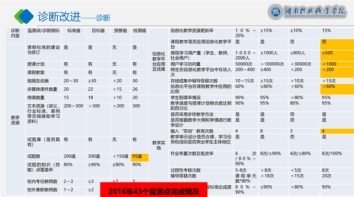
Task: Select the orange ≤500 detection value cell
Action: (337, 55)
